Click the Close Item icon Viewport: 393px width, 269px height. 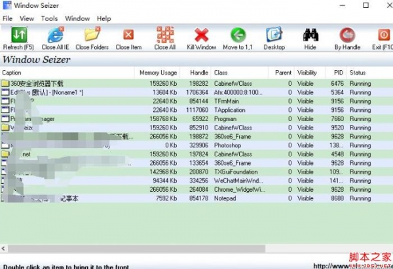coord(128,35)
